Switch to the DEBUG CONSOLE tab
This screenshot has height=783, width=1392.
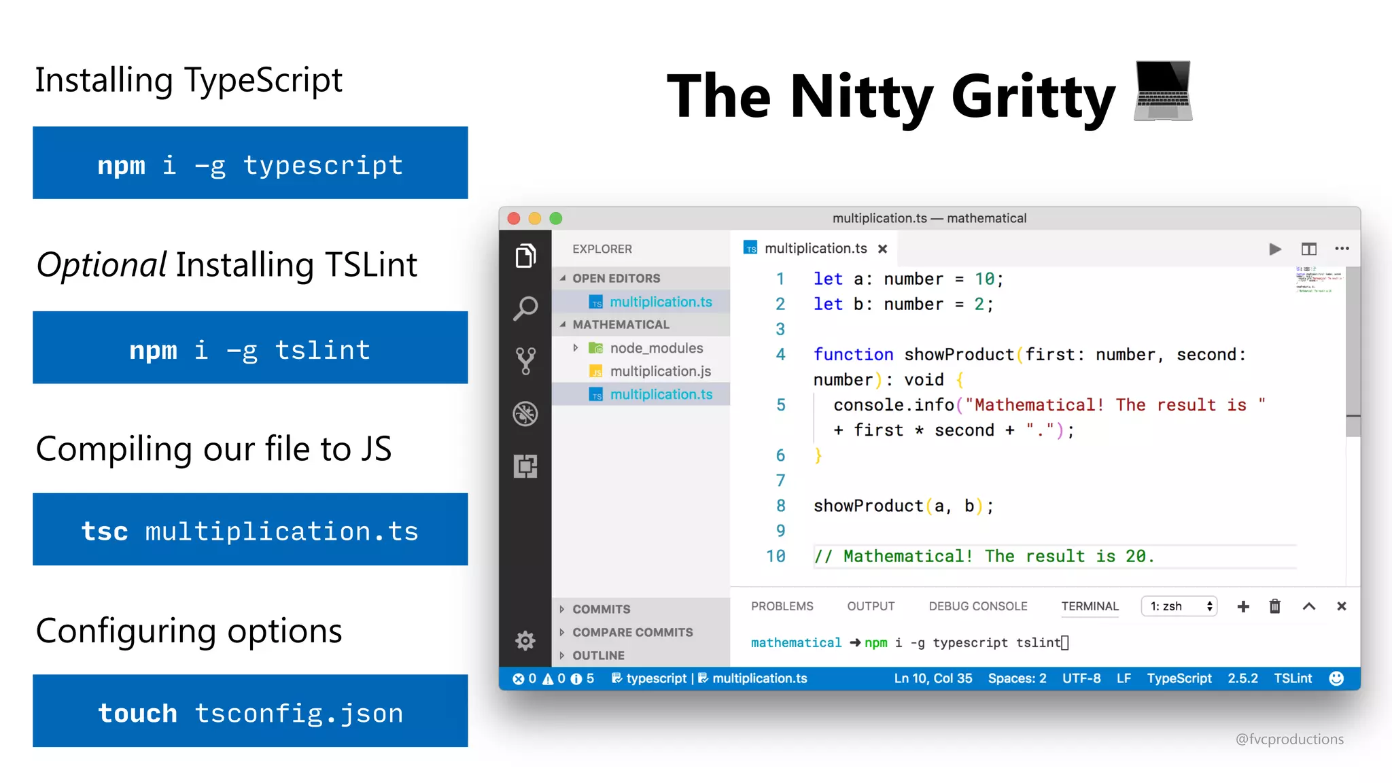tap(978, 606)
